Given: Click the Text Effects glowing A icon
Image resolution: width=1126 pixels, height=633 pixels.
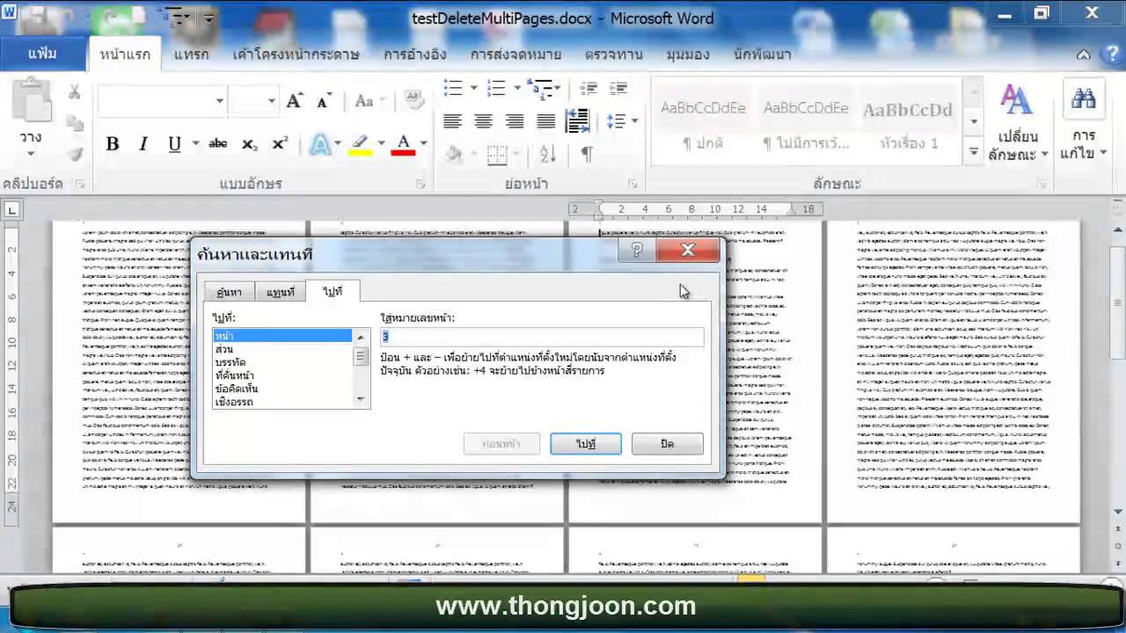Looking at the screenshot, I should [320, 144].
